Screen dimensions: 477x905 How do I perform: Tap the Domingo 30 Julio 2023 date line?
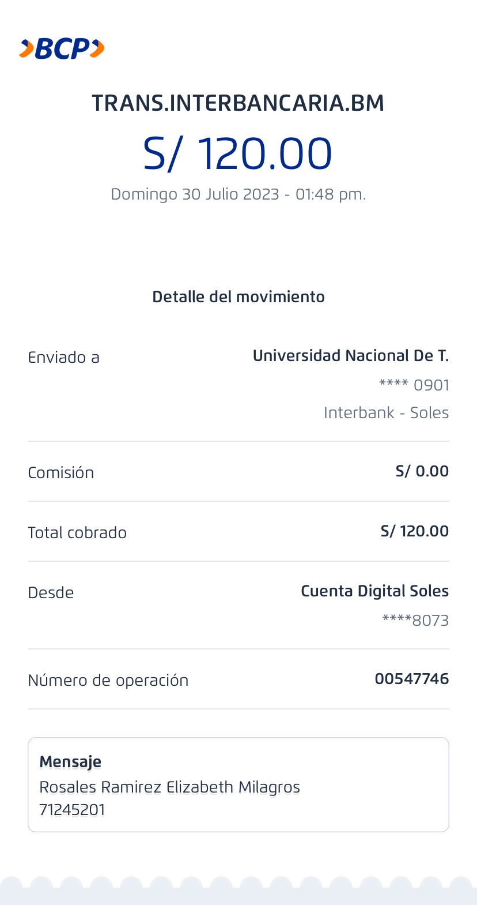click(x=238, y=194)
